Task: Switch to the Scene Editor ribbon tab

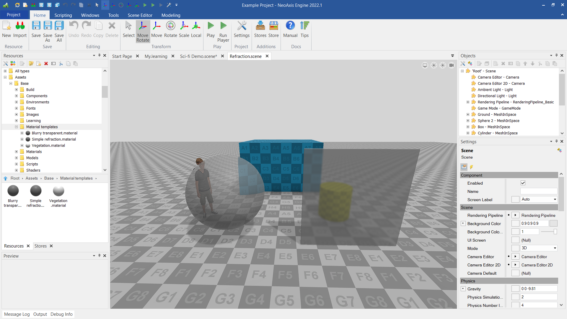Action: point(140,15)
